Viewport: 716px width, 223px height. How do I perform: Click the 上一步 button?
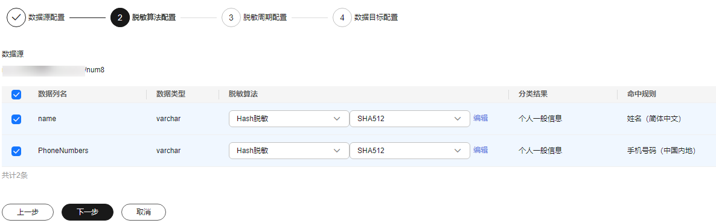pyautogui.click(x=28, y=212)
